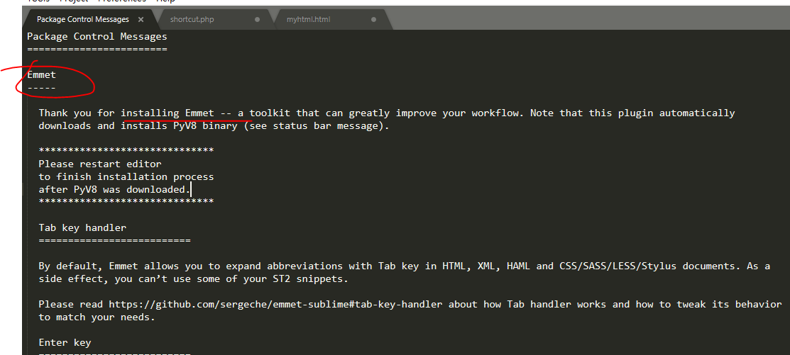Screen dimensions: 790x355
Task: Click the line 'downloads and installs PyV8 binary'
Action: click(214, 125)
